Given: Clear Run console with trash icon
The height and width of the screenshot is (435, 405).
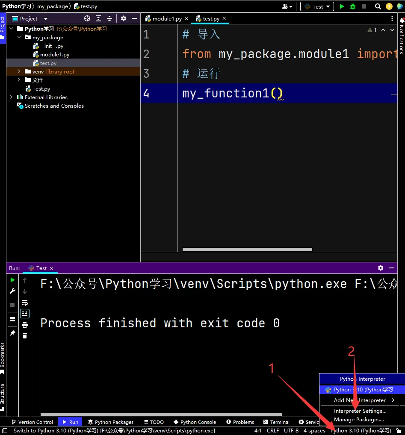Looking at the screenshot, I should pos(25,336).
